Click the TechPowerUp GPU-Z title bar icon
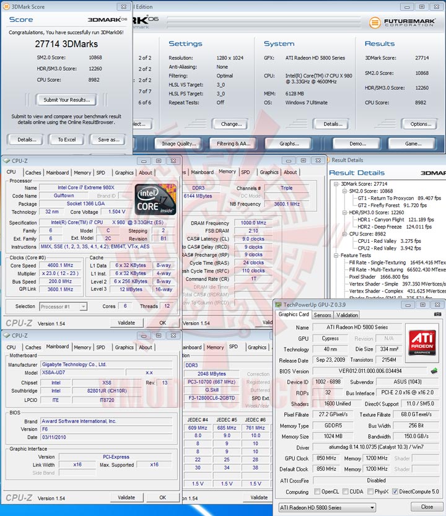 point(279,305)
